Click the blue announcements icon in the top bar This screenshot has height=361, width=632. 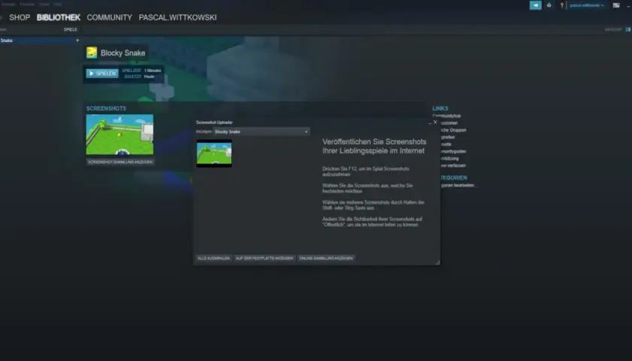point(535,5)
